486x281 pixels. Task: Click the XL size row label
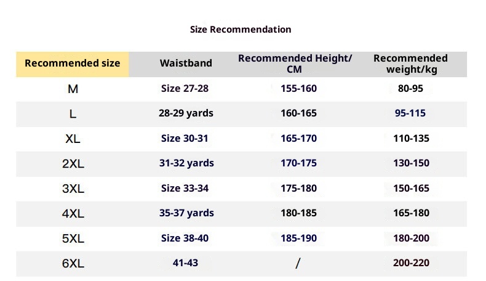pos(73,139)
